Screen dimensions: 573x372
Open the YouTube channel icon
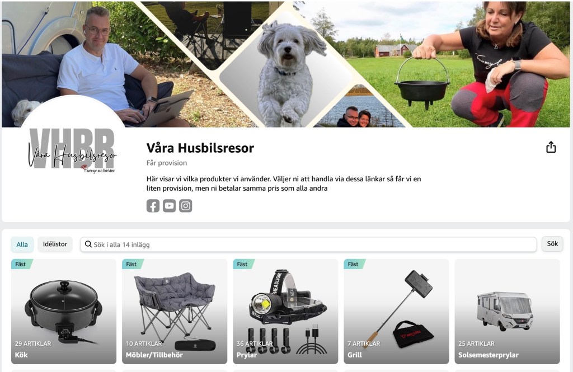169,206
